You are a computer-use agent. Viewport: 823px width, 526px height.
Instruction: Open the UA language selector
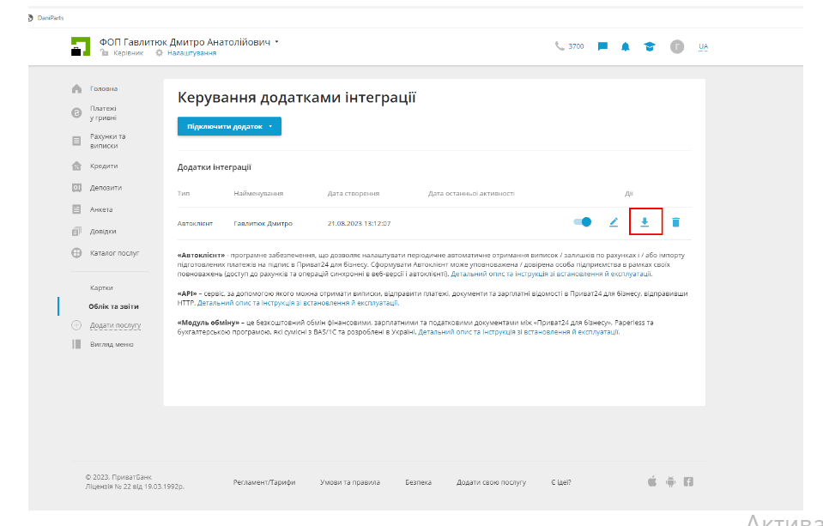point(703,46)
